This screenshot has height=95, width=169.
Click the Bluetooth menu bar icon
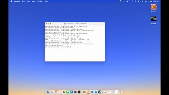[x=124, y=1]
